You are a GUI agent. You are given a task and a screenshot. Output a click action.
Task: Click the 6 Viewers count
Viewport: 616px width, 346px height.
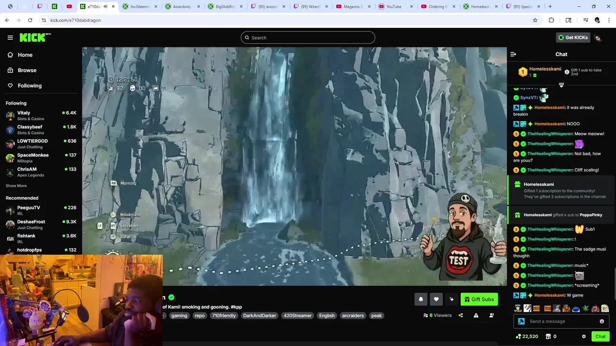437,316
